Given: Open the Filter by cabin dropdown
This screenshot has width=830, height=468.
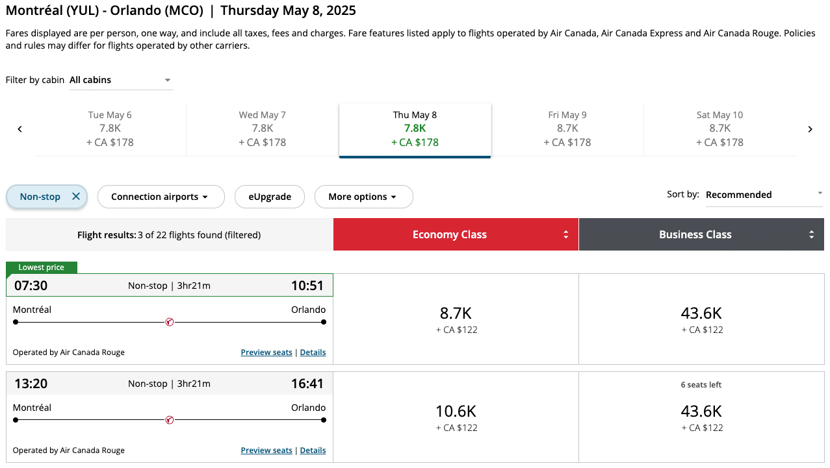Looking at the screenshot, I should pos(121,80).
